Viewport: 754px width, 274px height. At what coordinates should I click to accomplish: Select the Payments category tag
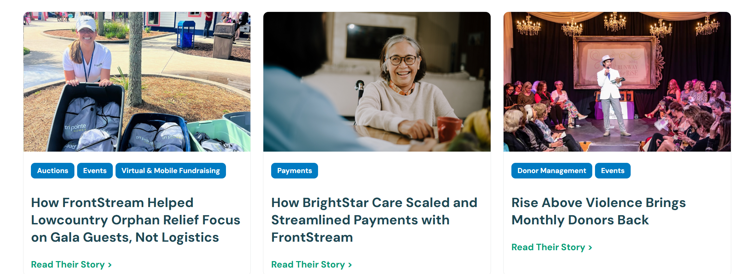295,171
